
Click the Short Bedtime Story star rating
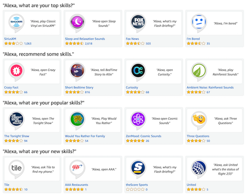coord(74,92)
